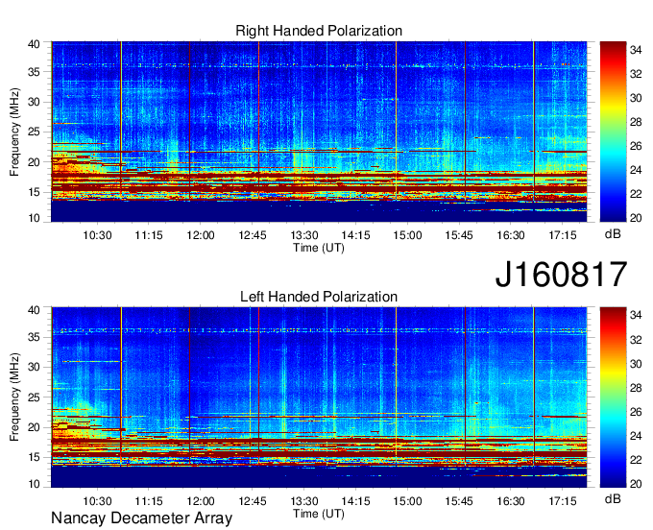Click 15 MHz tick on Right Handed frequency axis
This screenshot has height=530, width=653.
[x=34, y=193]
